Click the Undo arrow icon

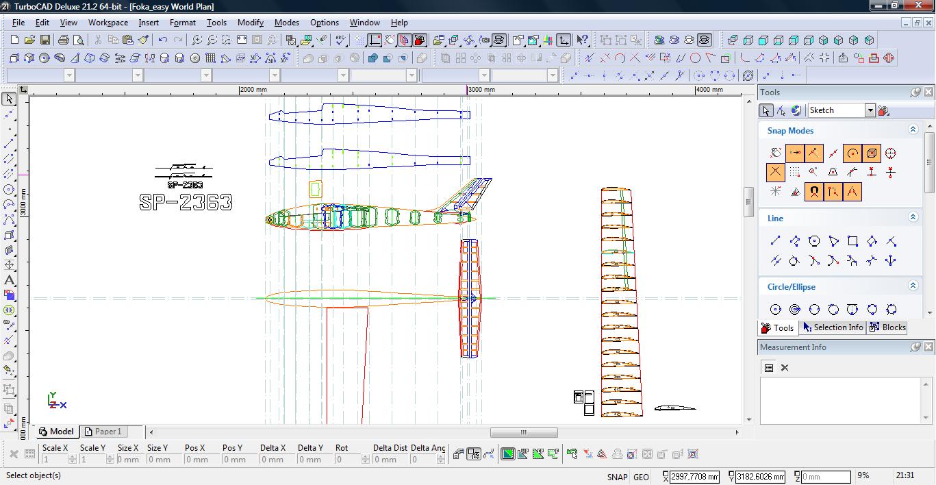(x=163, y=40)
